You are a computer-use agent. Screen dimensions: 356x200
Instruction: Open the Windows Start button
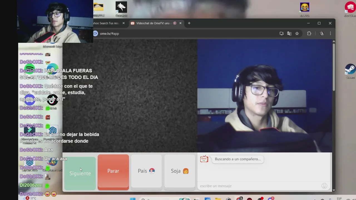(x=133, y=199)
